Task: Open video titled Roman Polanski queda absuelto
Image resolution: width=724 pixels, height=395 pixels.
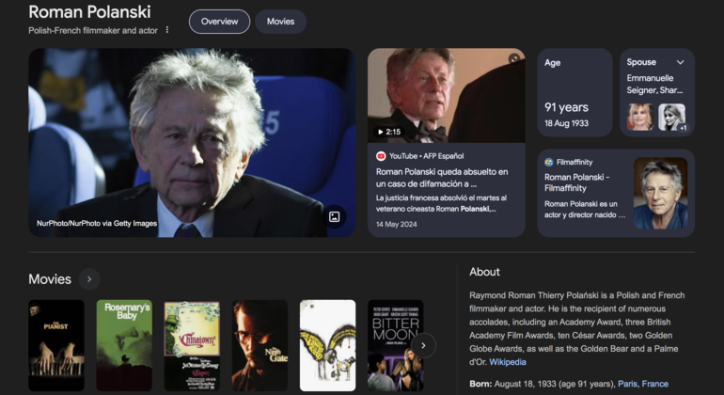Action: click(442, 178)
